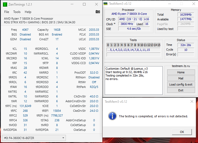Screen dimensions: 198x143
Task: Click the ROG STRIX X570-I GAMING board text
Action: click(22, 23)
